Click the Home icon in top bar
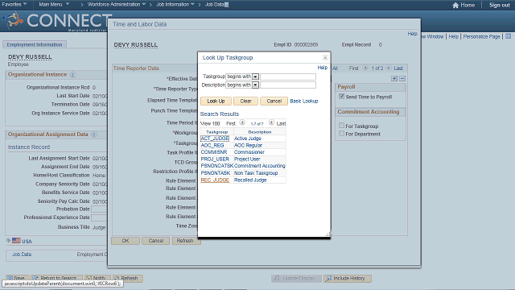This screenshot has width=515, height=290. [455, 6]
